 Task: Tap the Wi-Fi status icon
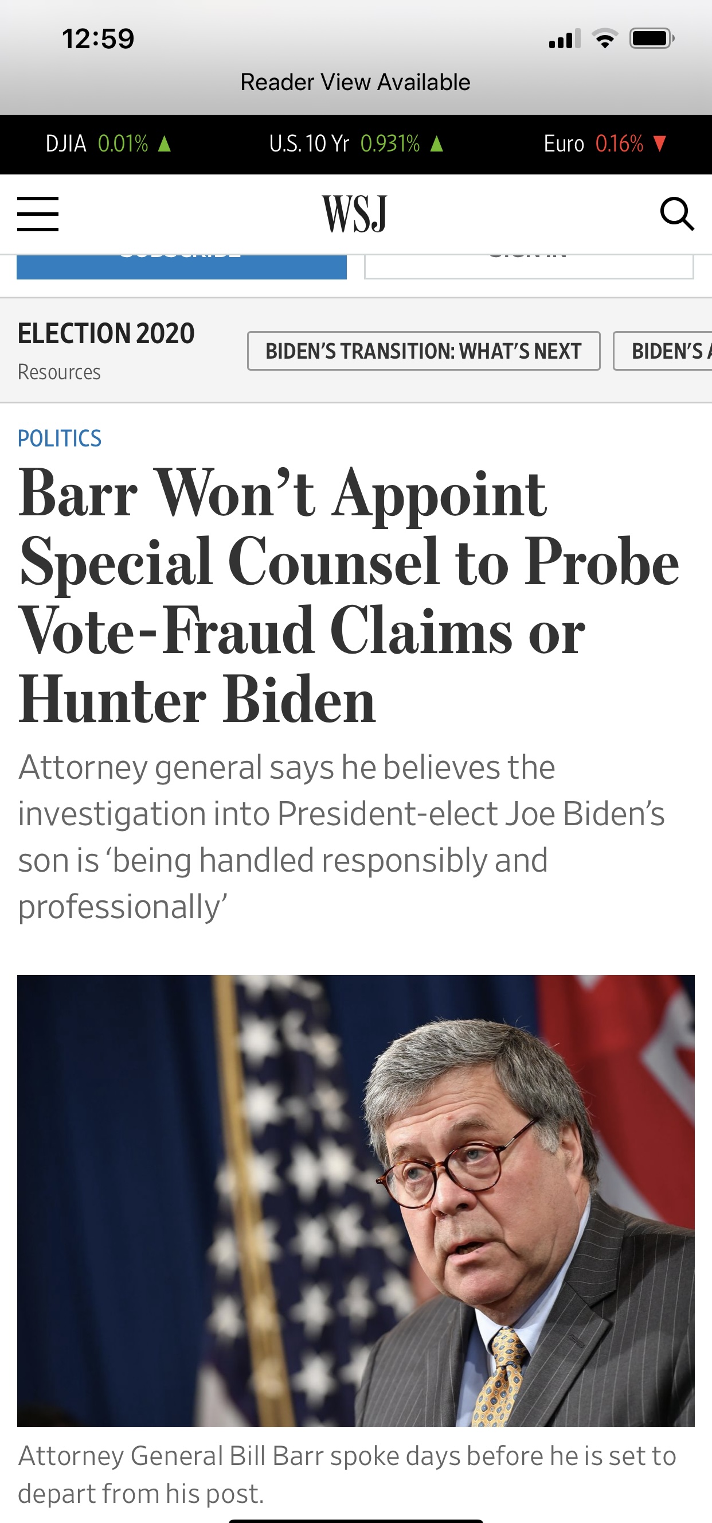pos(604,39)
